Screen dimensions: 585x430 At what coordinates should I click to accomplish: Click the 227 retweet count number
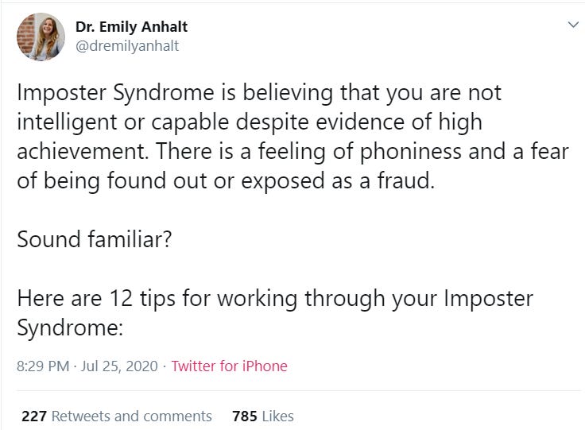tap(34, 416)
